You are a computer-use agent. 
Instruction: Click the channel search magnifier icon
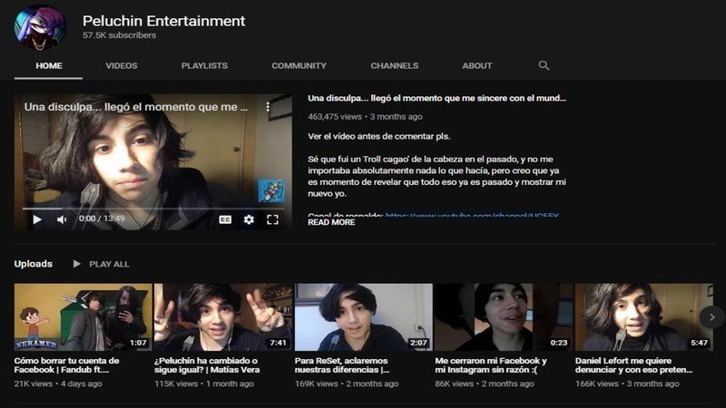(x=544, y=65)
